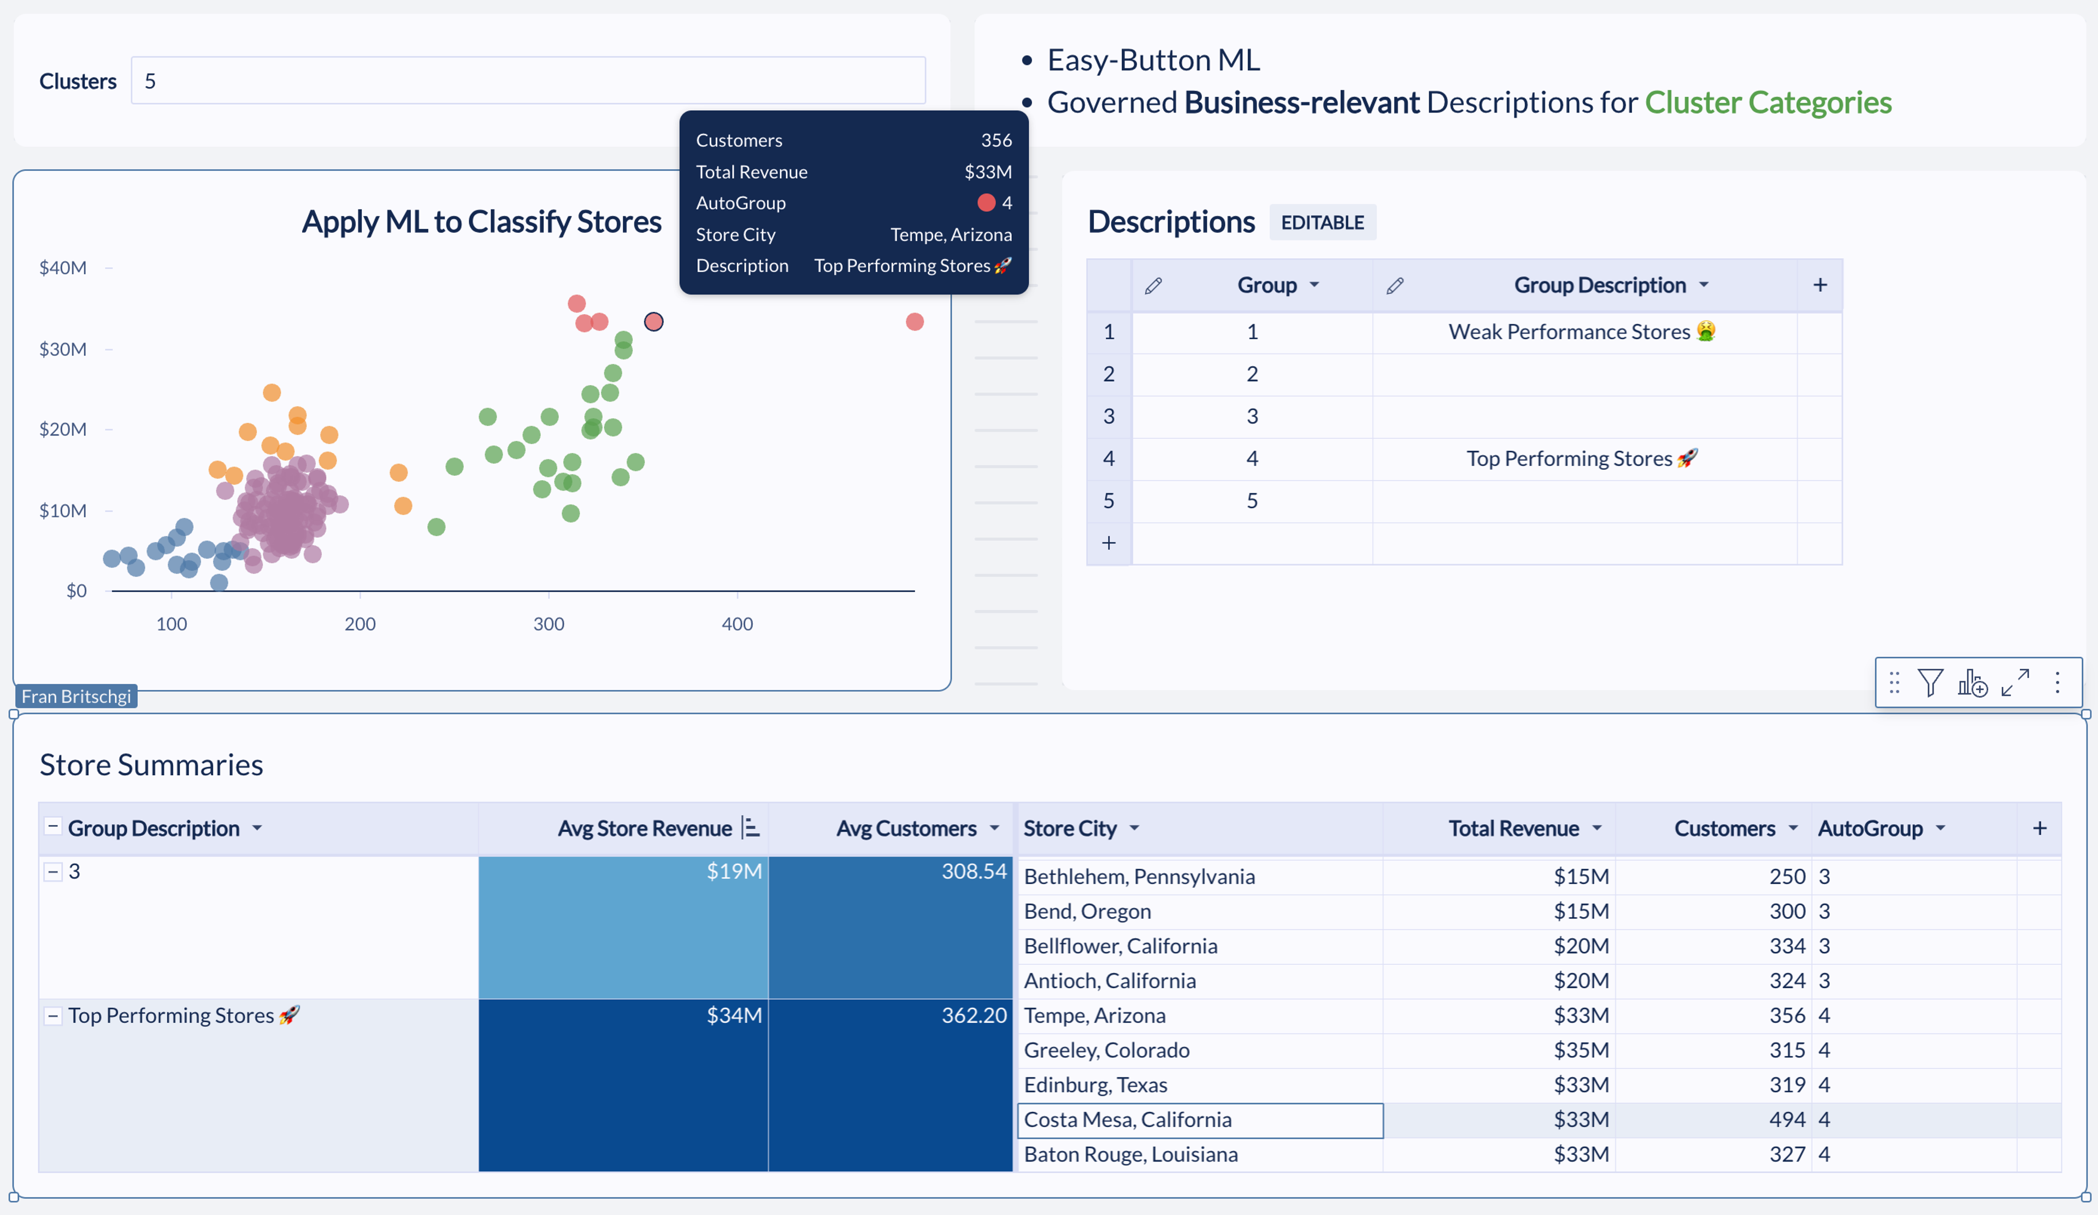The width and height of the screenshot is (2098, 1215).
Task: Open Avg Customers column dropdown
Action: click(x=994, y=828)
